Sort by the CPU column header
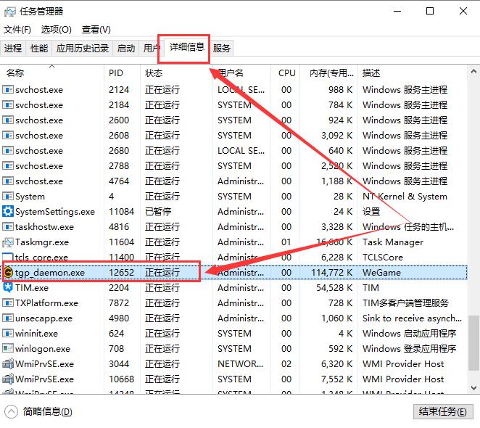 pos(287,73)
